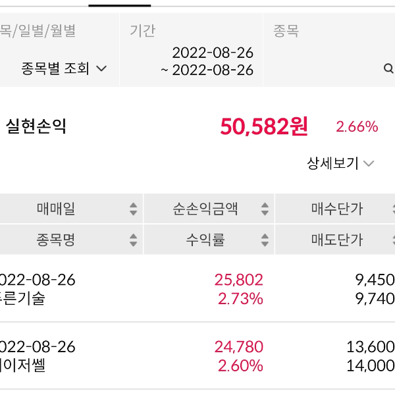The height and width of the screenshot is (395, 395).
Task: Sort by 매매일 using its arrow icon
Action: pos(134,209)
